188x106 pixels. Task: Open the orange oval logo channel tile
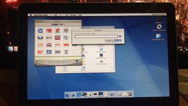point(40,45)
